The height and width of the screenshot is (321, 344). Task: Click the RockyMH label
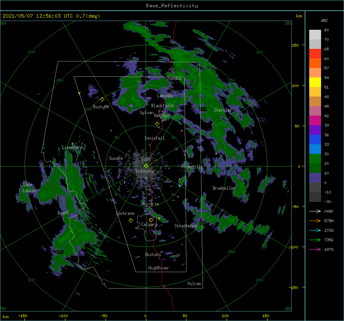pos(101,107)
